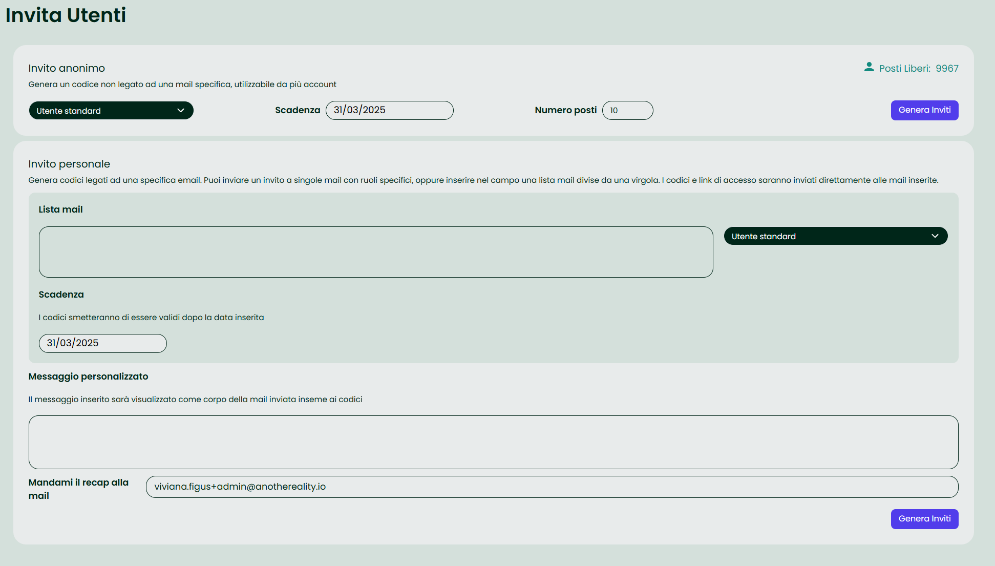Viewport: 995px width, 566px height.
Task: Click inside the Messaggio personalizzato text area
Action: (493, 442)
